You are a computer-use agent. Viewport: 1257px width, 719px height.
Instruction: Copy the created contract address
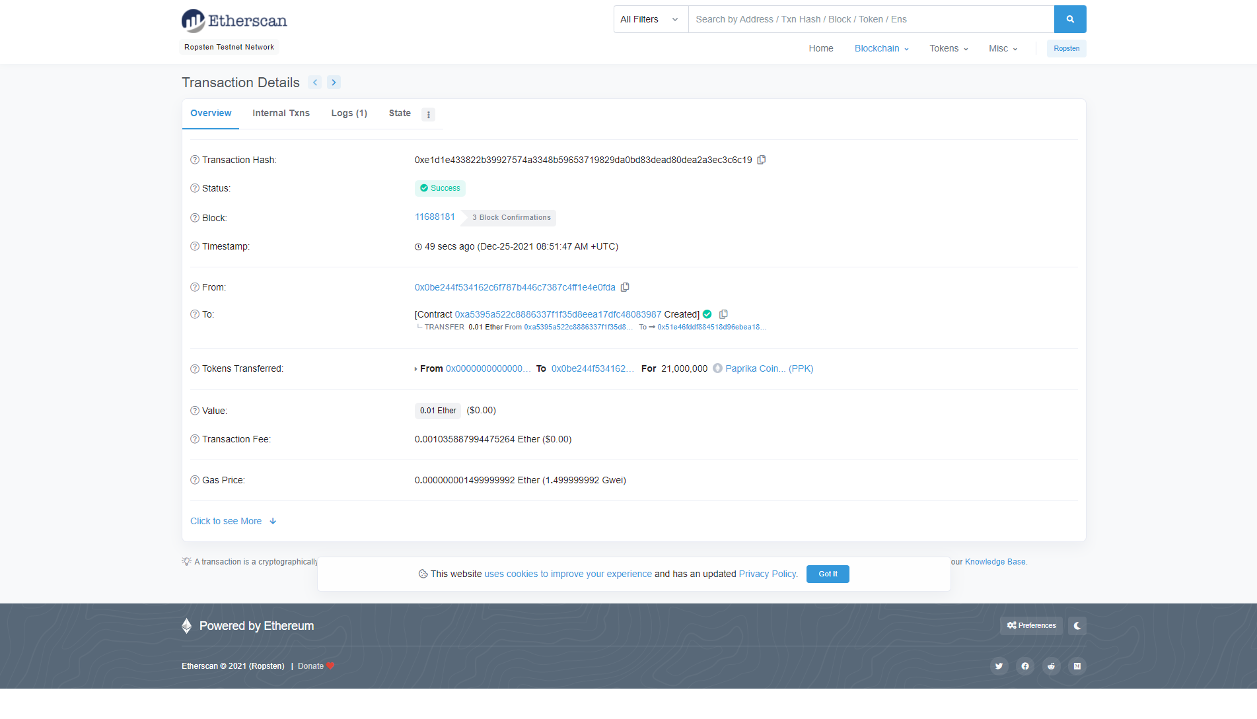pyautogui.click(x=723, y=314)
